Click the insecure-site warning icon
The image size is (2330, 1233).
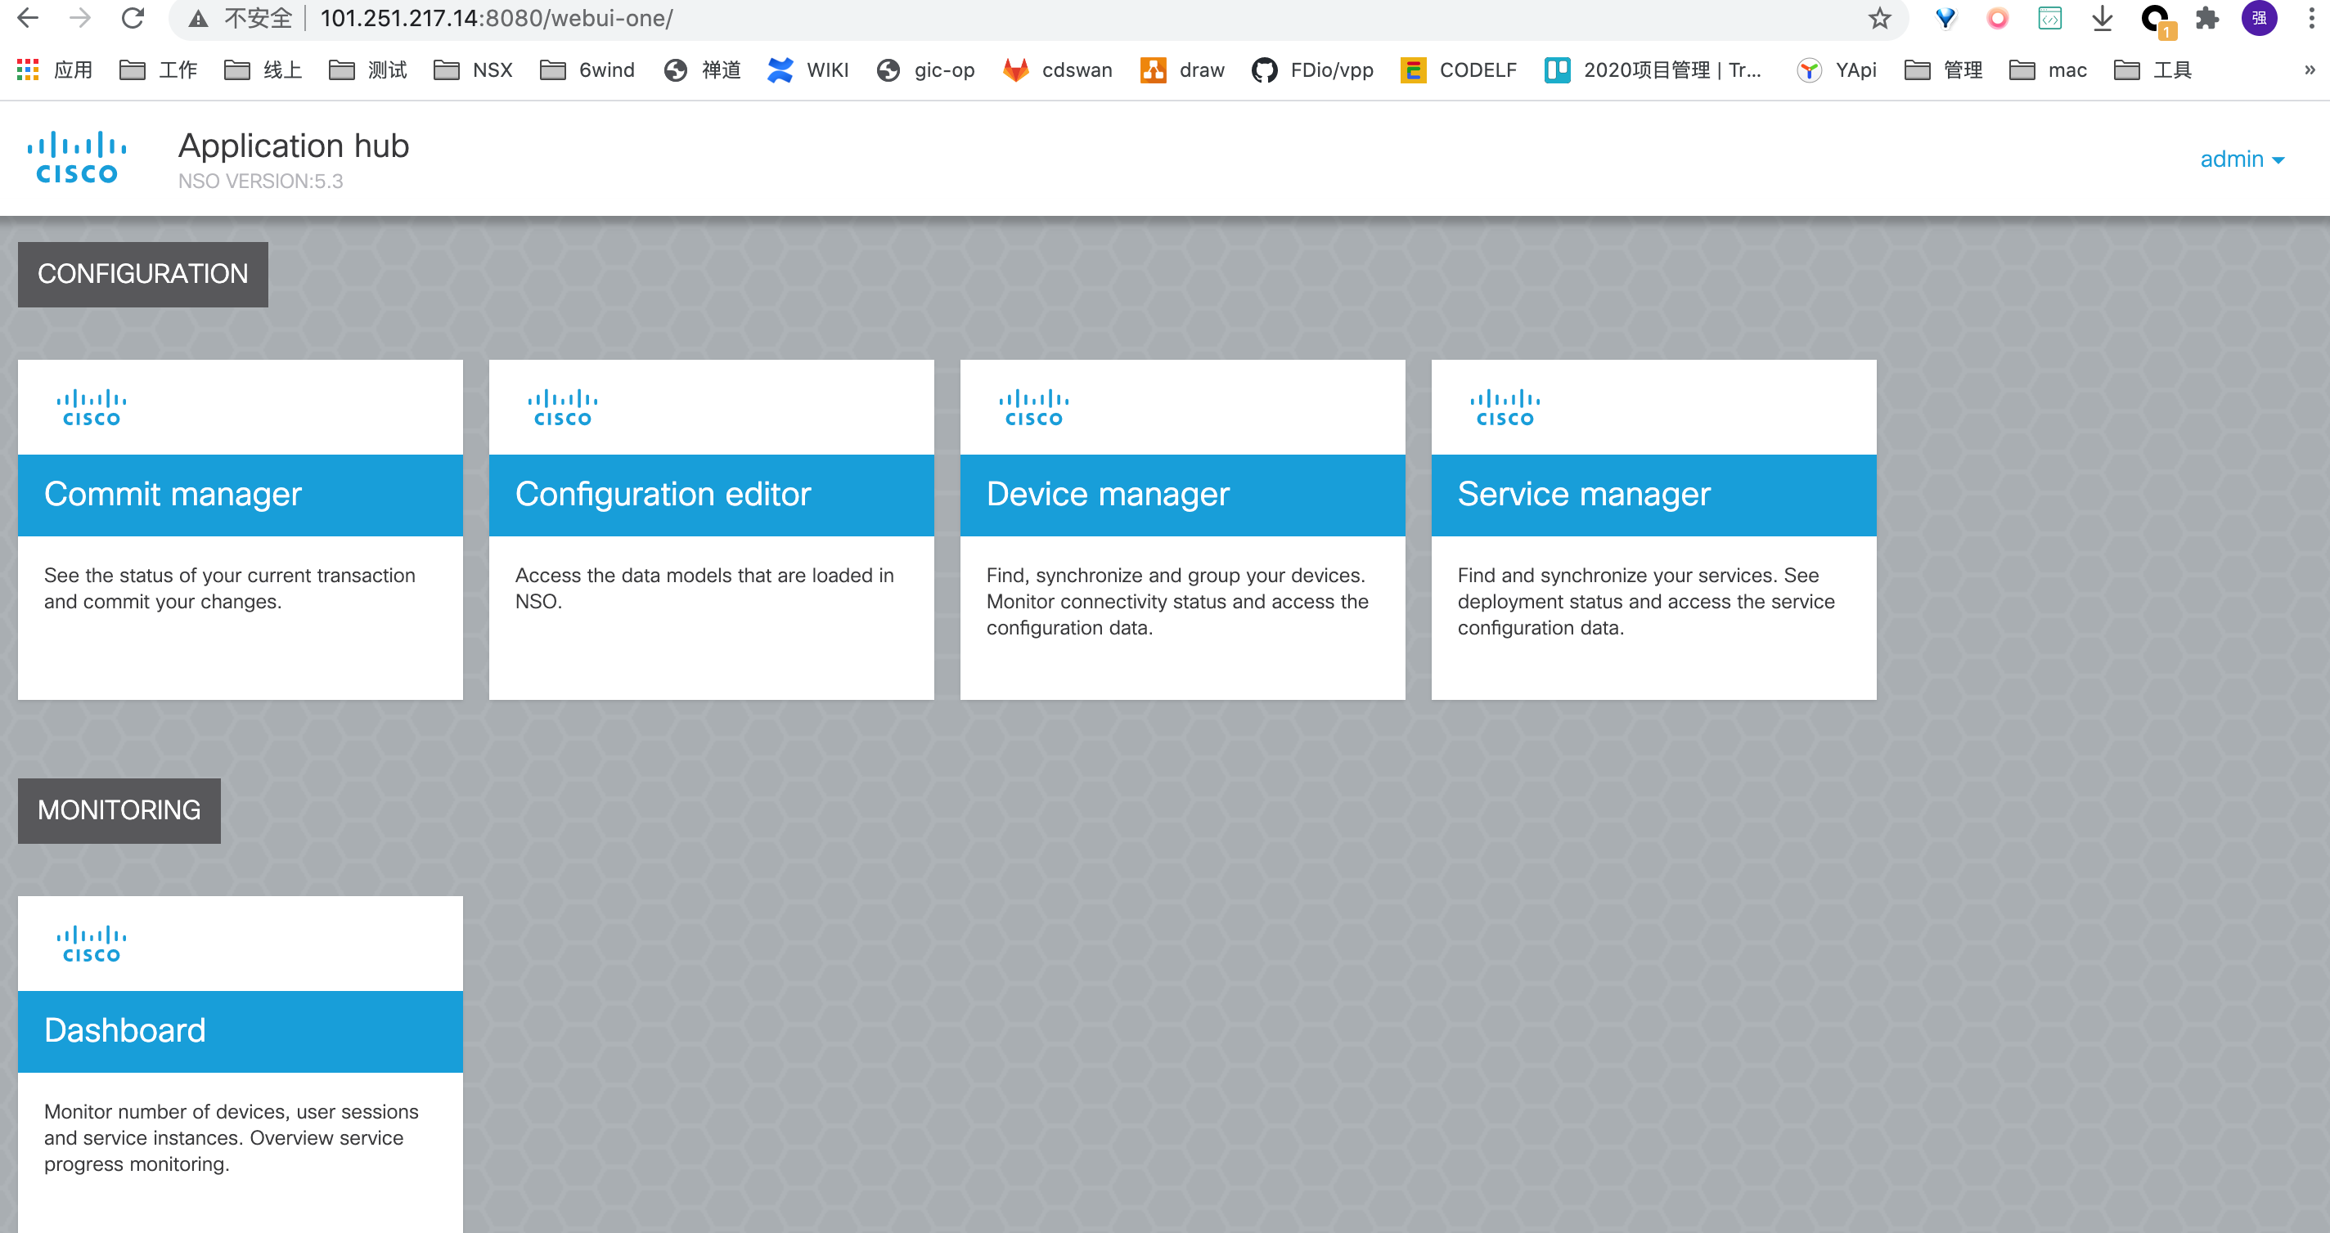[198, 19]
